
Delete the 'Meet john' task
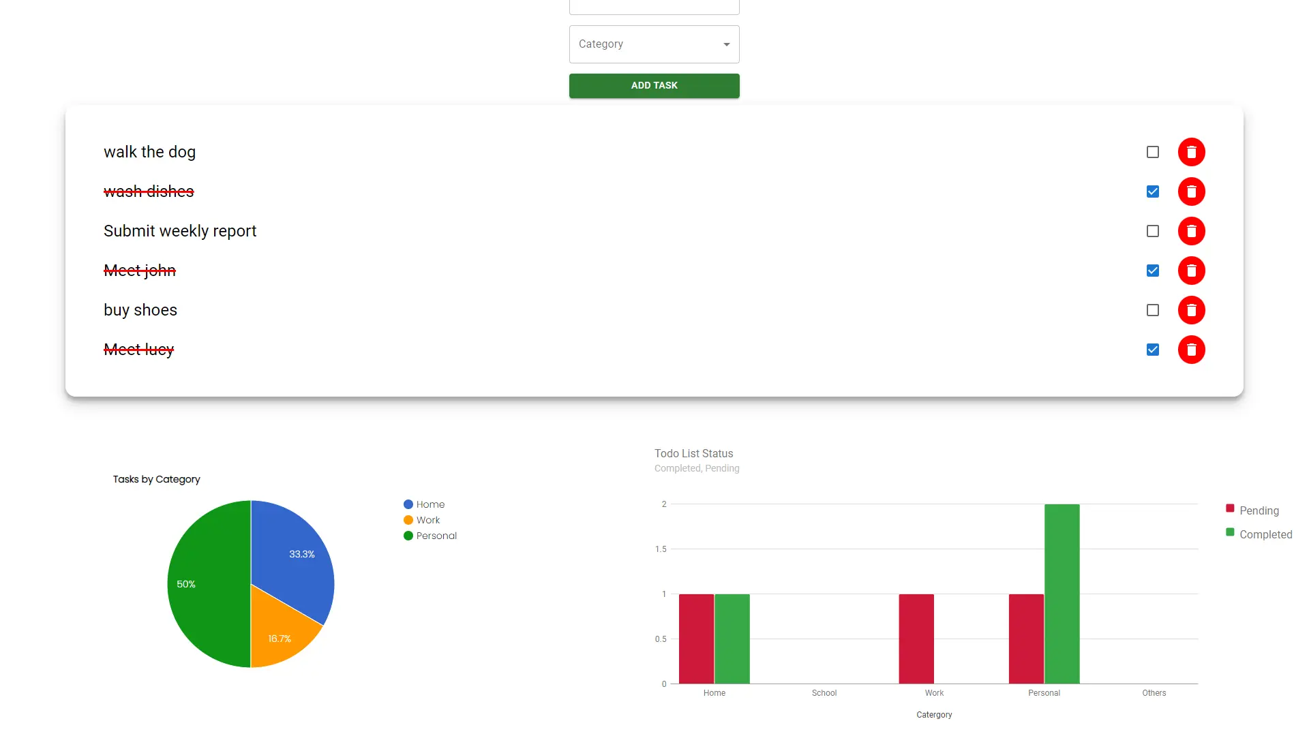[x=1191, y=271]
